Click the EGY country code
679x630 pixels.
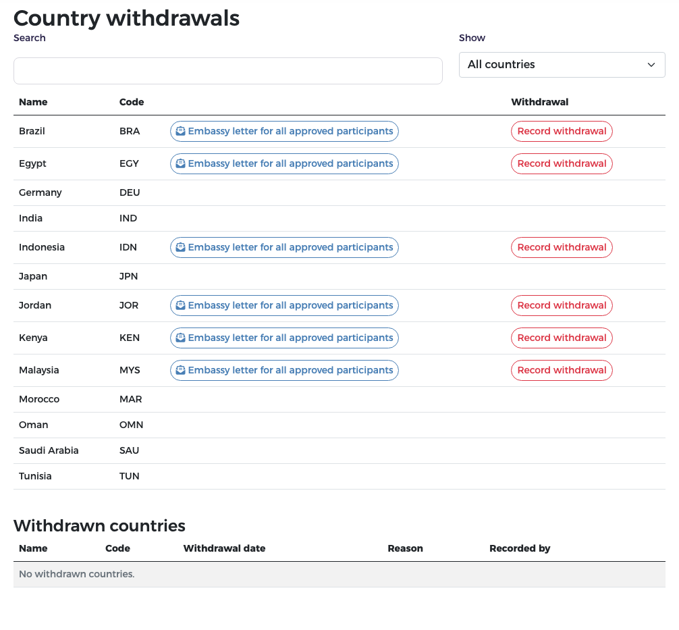(x=129, y=164)
